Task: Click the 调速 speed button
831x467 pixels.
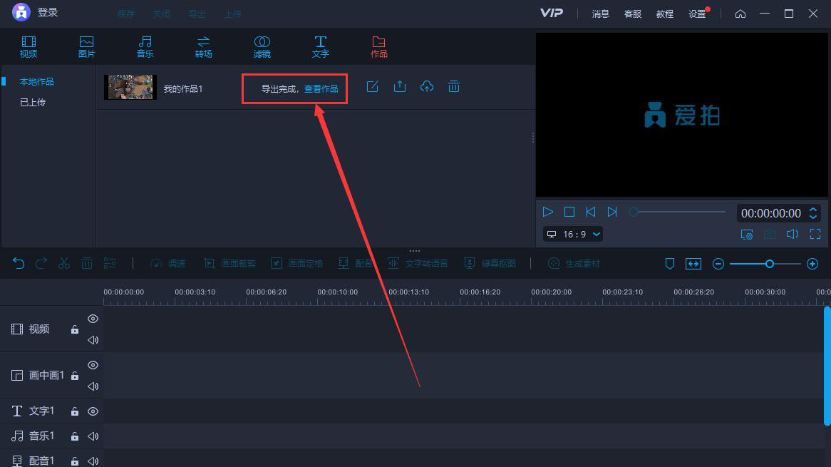Action: (168, 264)
